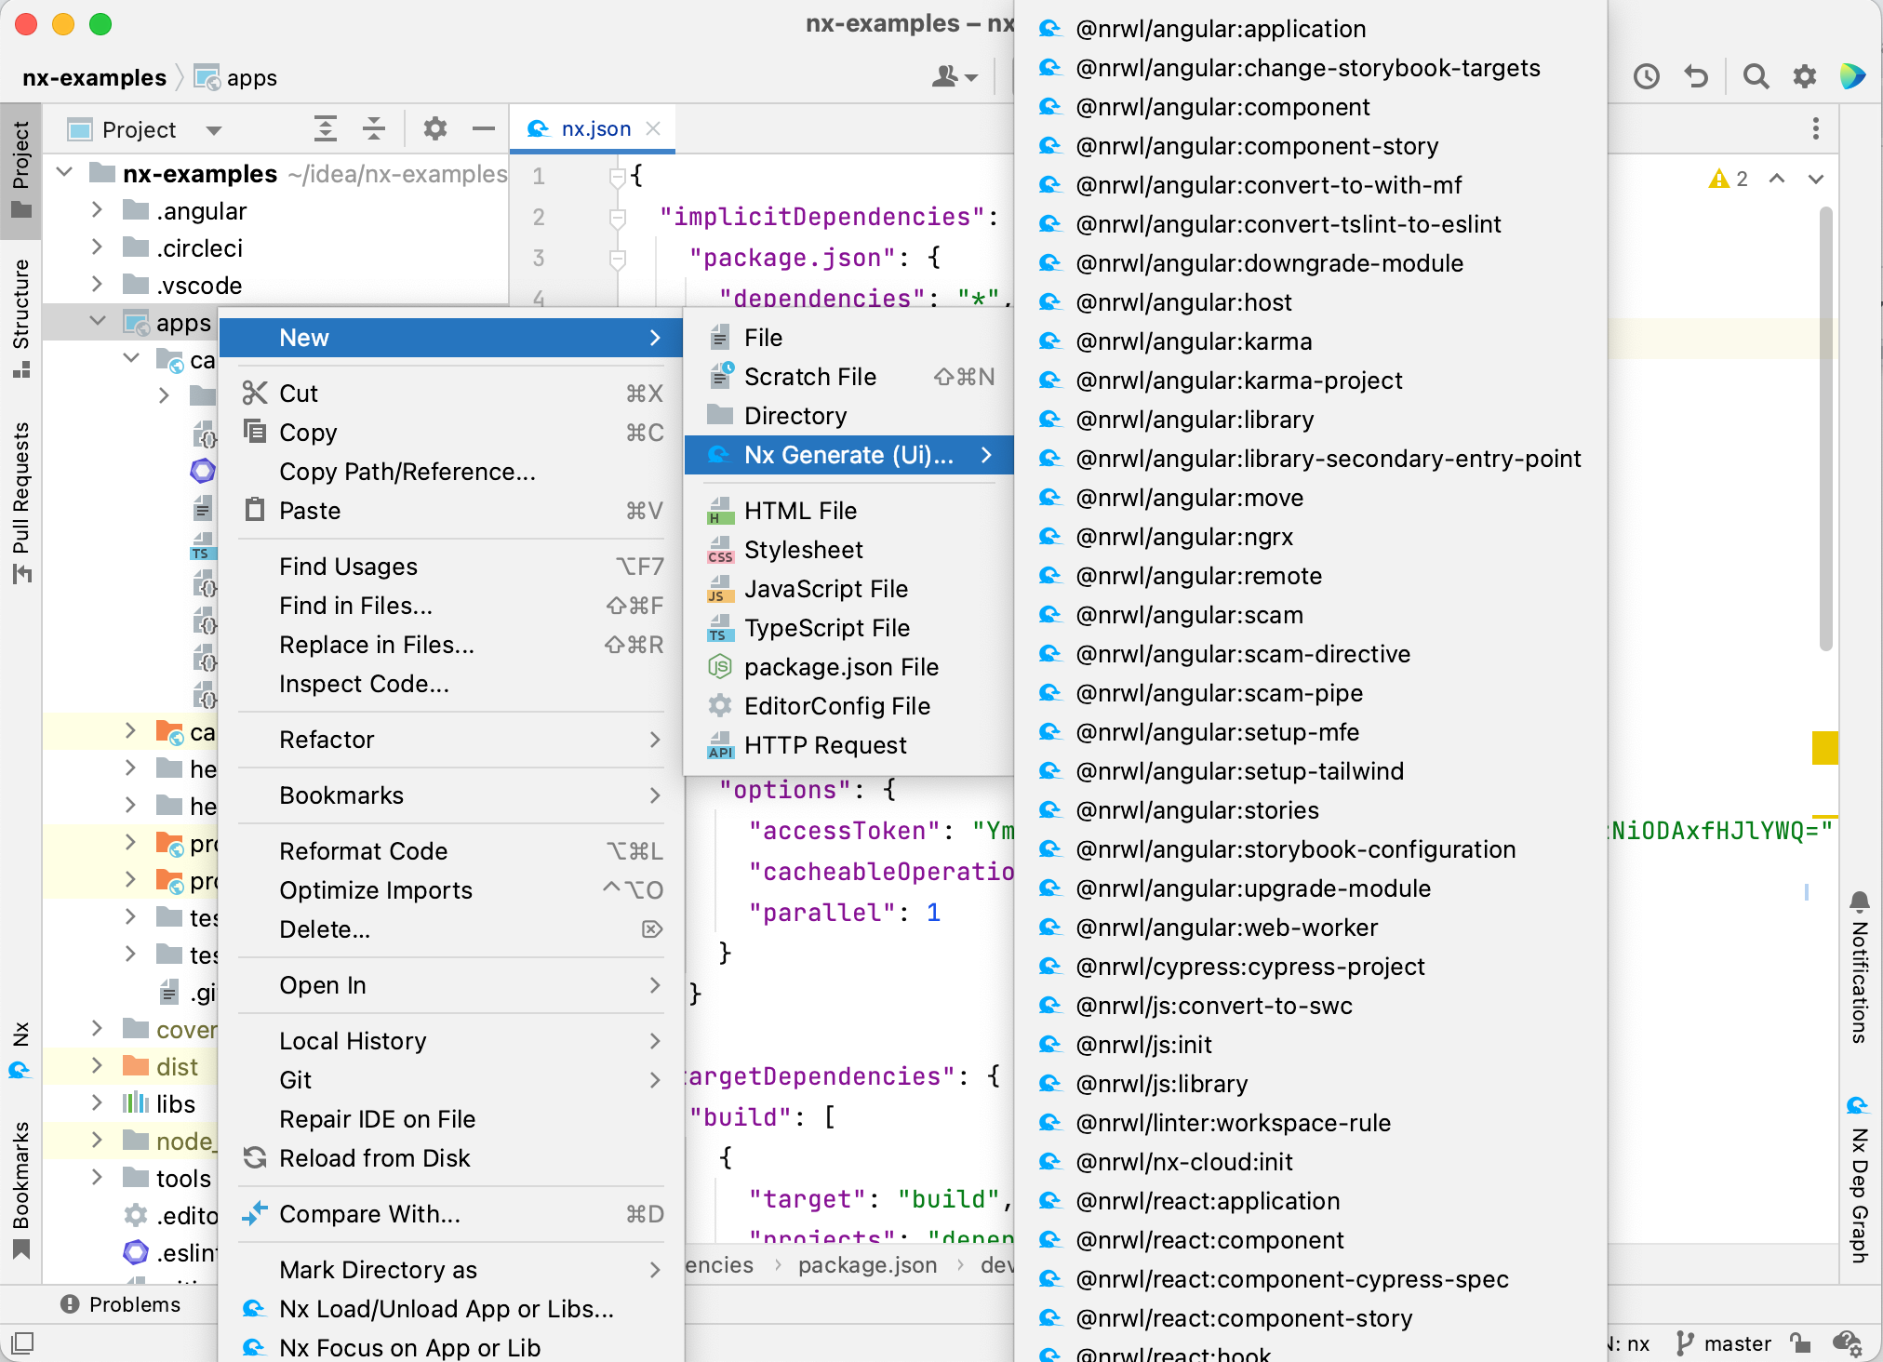Click apps breadcrumb in navigation bar
The image size is (1883, 1362).
click(x=236, y=77)
